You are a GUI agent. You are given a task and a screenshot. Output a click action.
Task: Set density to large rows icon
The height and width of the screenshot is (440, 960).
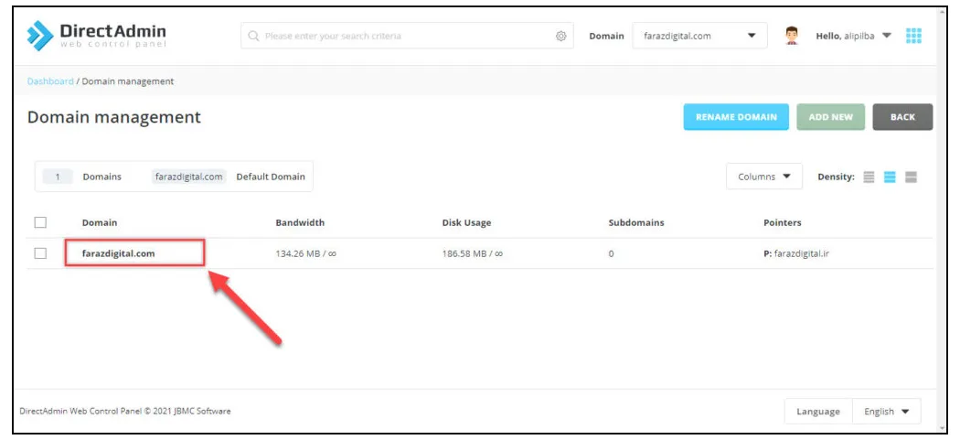click(911, 177)
